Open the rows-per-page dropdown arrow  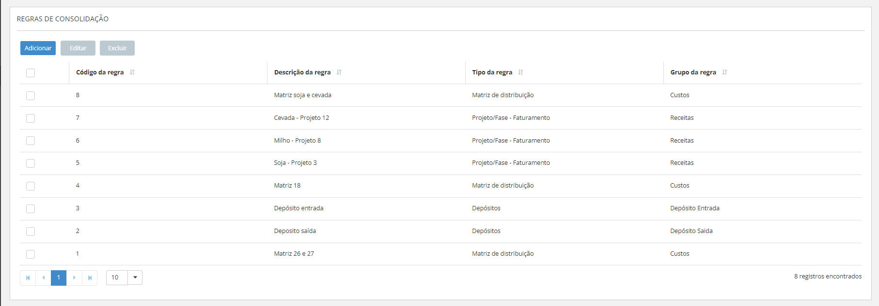point(135,277)
